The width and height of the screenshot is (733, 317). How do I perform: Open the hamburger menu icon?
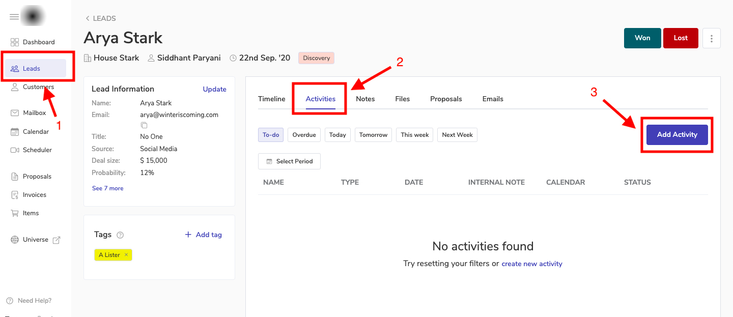click(x=14, y=17)
